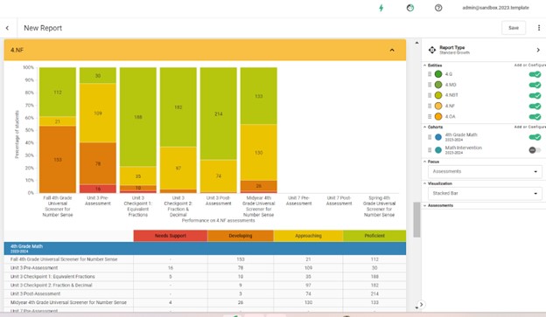Click the 4th Grade Math blue swatch
Image resolution: width=546 pixels, height=317 pixels.
[438, 137]
